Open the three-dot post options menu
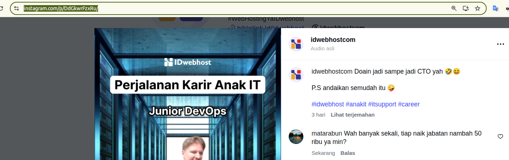Screen dimensions: 509x160 tap(501, 44)
